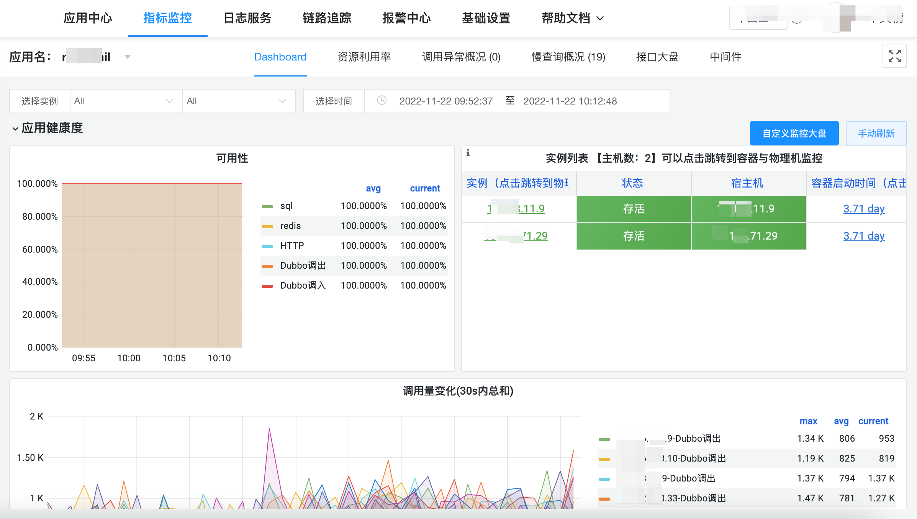The height and width of the screenshot is (519, 917).
Task: Collapse the 应用健康度 section
Action: 15,129
